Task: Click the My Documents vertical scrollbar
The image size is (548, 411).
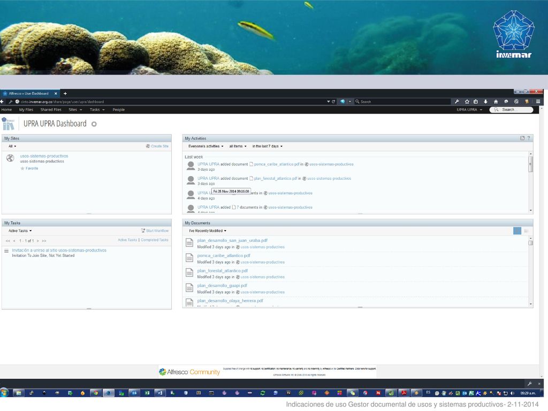Action: coord(531,271)
